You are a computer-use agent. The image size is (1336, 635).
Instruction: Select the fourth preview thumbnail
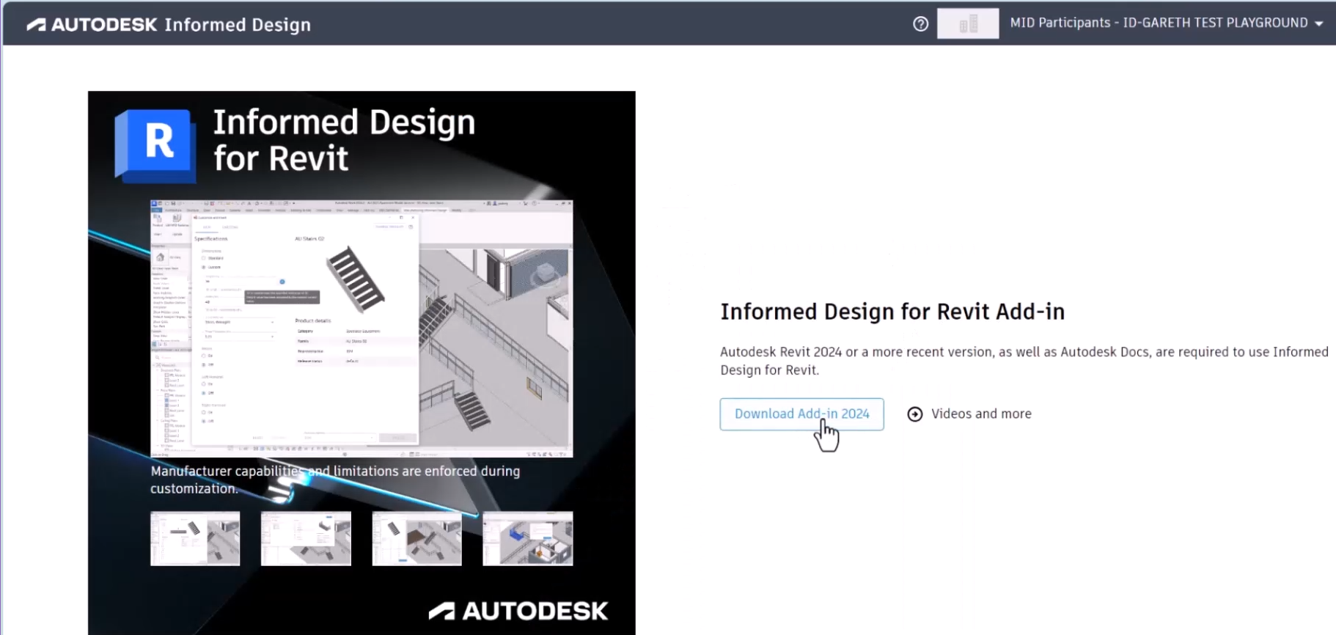527,538
